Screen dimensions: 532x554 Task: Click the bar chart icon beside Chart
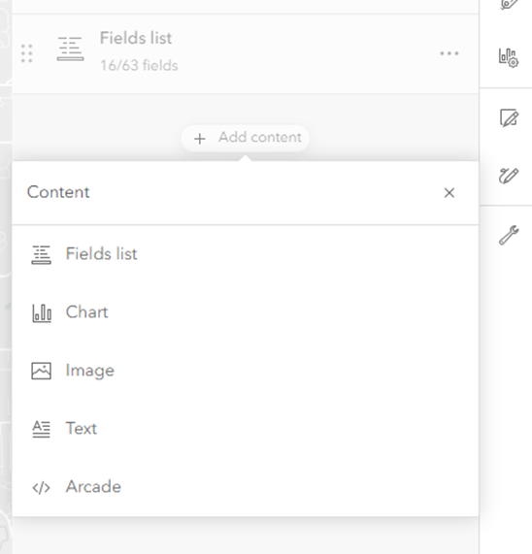pos(42,312)
